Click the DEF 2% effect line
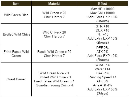Image resolution: width=129 pixels, height=97 pixels. click(102, 48)
